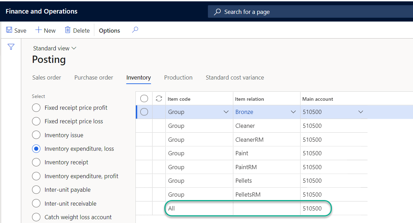413x223 pixels.
Task: Select the All item code cell
Action: [x=200, y=208]
